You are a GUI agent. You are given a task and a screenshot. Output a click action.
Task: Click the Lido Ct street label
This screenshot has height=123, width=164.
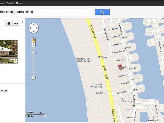[130, 117]
